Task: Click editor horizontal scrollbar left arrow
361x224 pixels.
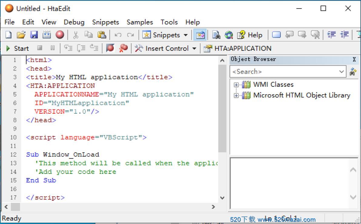Action: tap(6, 207)
